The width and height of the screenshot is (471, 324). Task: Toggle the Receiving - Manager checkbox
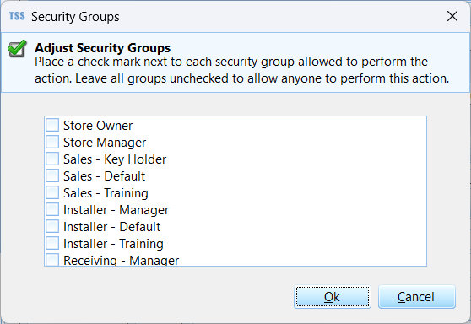click(x=52, y=260)
